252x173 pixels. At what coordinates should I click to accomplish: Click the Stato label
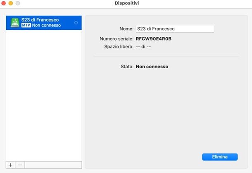pos(126,66)
